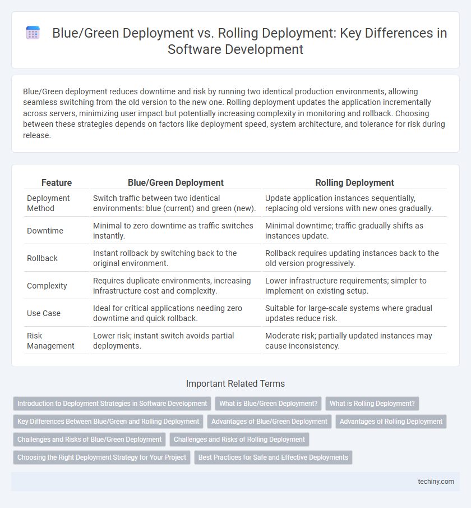Click cell 'Rollback requires updating instances back'

354,258
